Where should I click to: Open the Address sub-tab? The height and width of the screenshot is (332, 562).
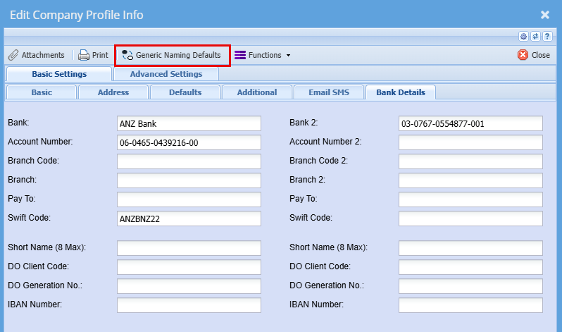tap(113, 92)
